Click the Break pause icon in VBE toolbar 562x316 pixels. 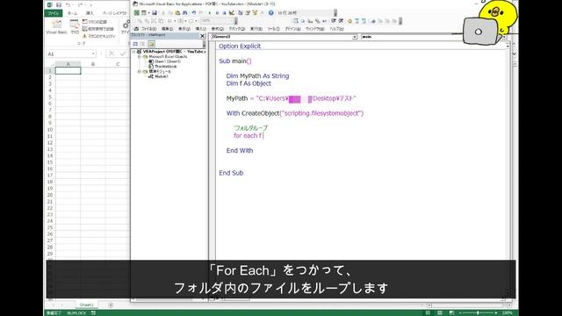[x=217, y=13]
